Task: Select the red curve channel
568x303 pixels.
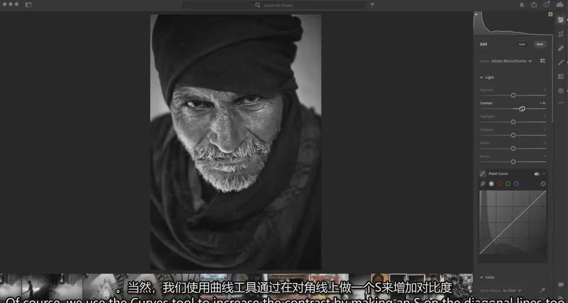Action: point(500,184)
